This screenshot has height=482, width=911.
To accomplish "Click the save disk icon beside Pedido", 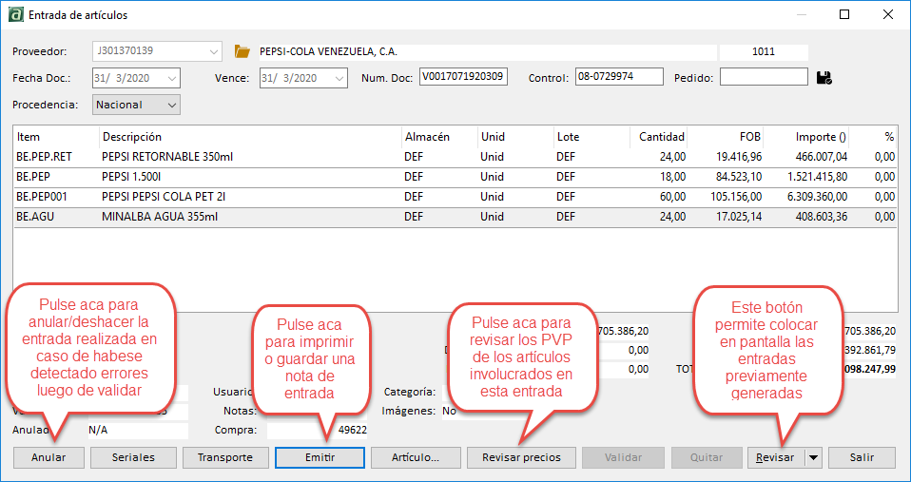I will [824, 78].
